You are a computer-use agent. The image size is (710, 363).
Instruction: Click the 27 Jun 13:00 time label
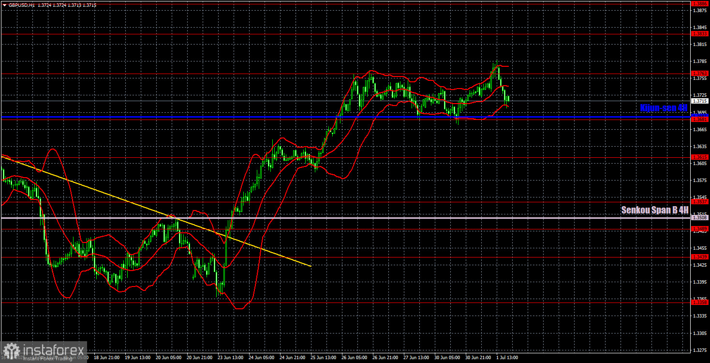[x=416, y=358]
